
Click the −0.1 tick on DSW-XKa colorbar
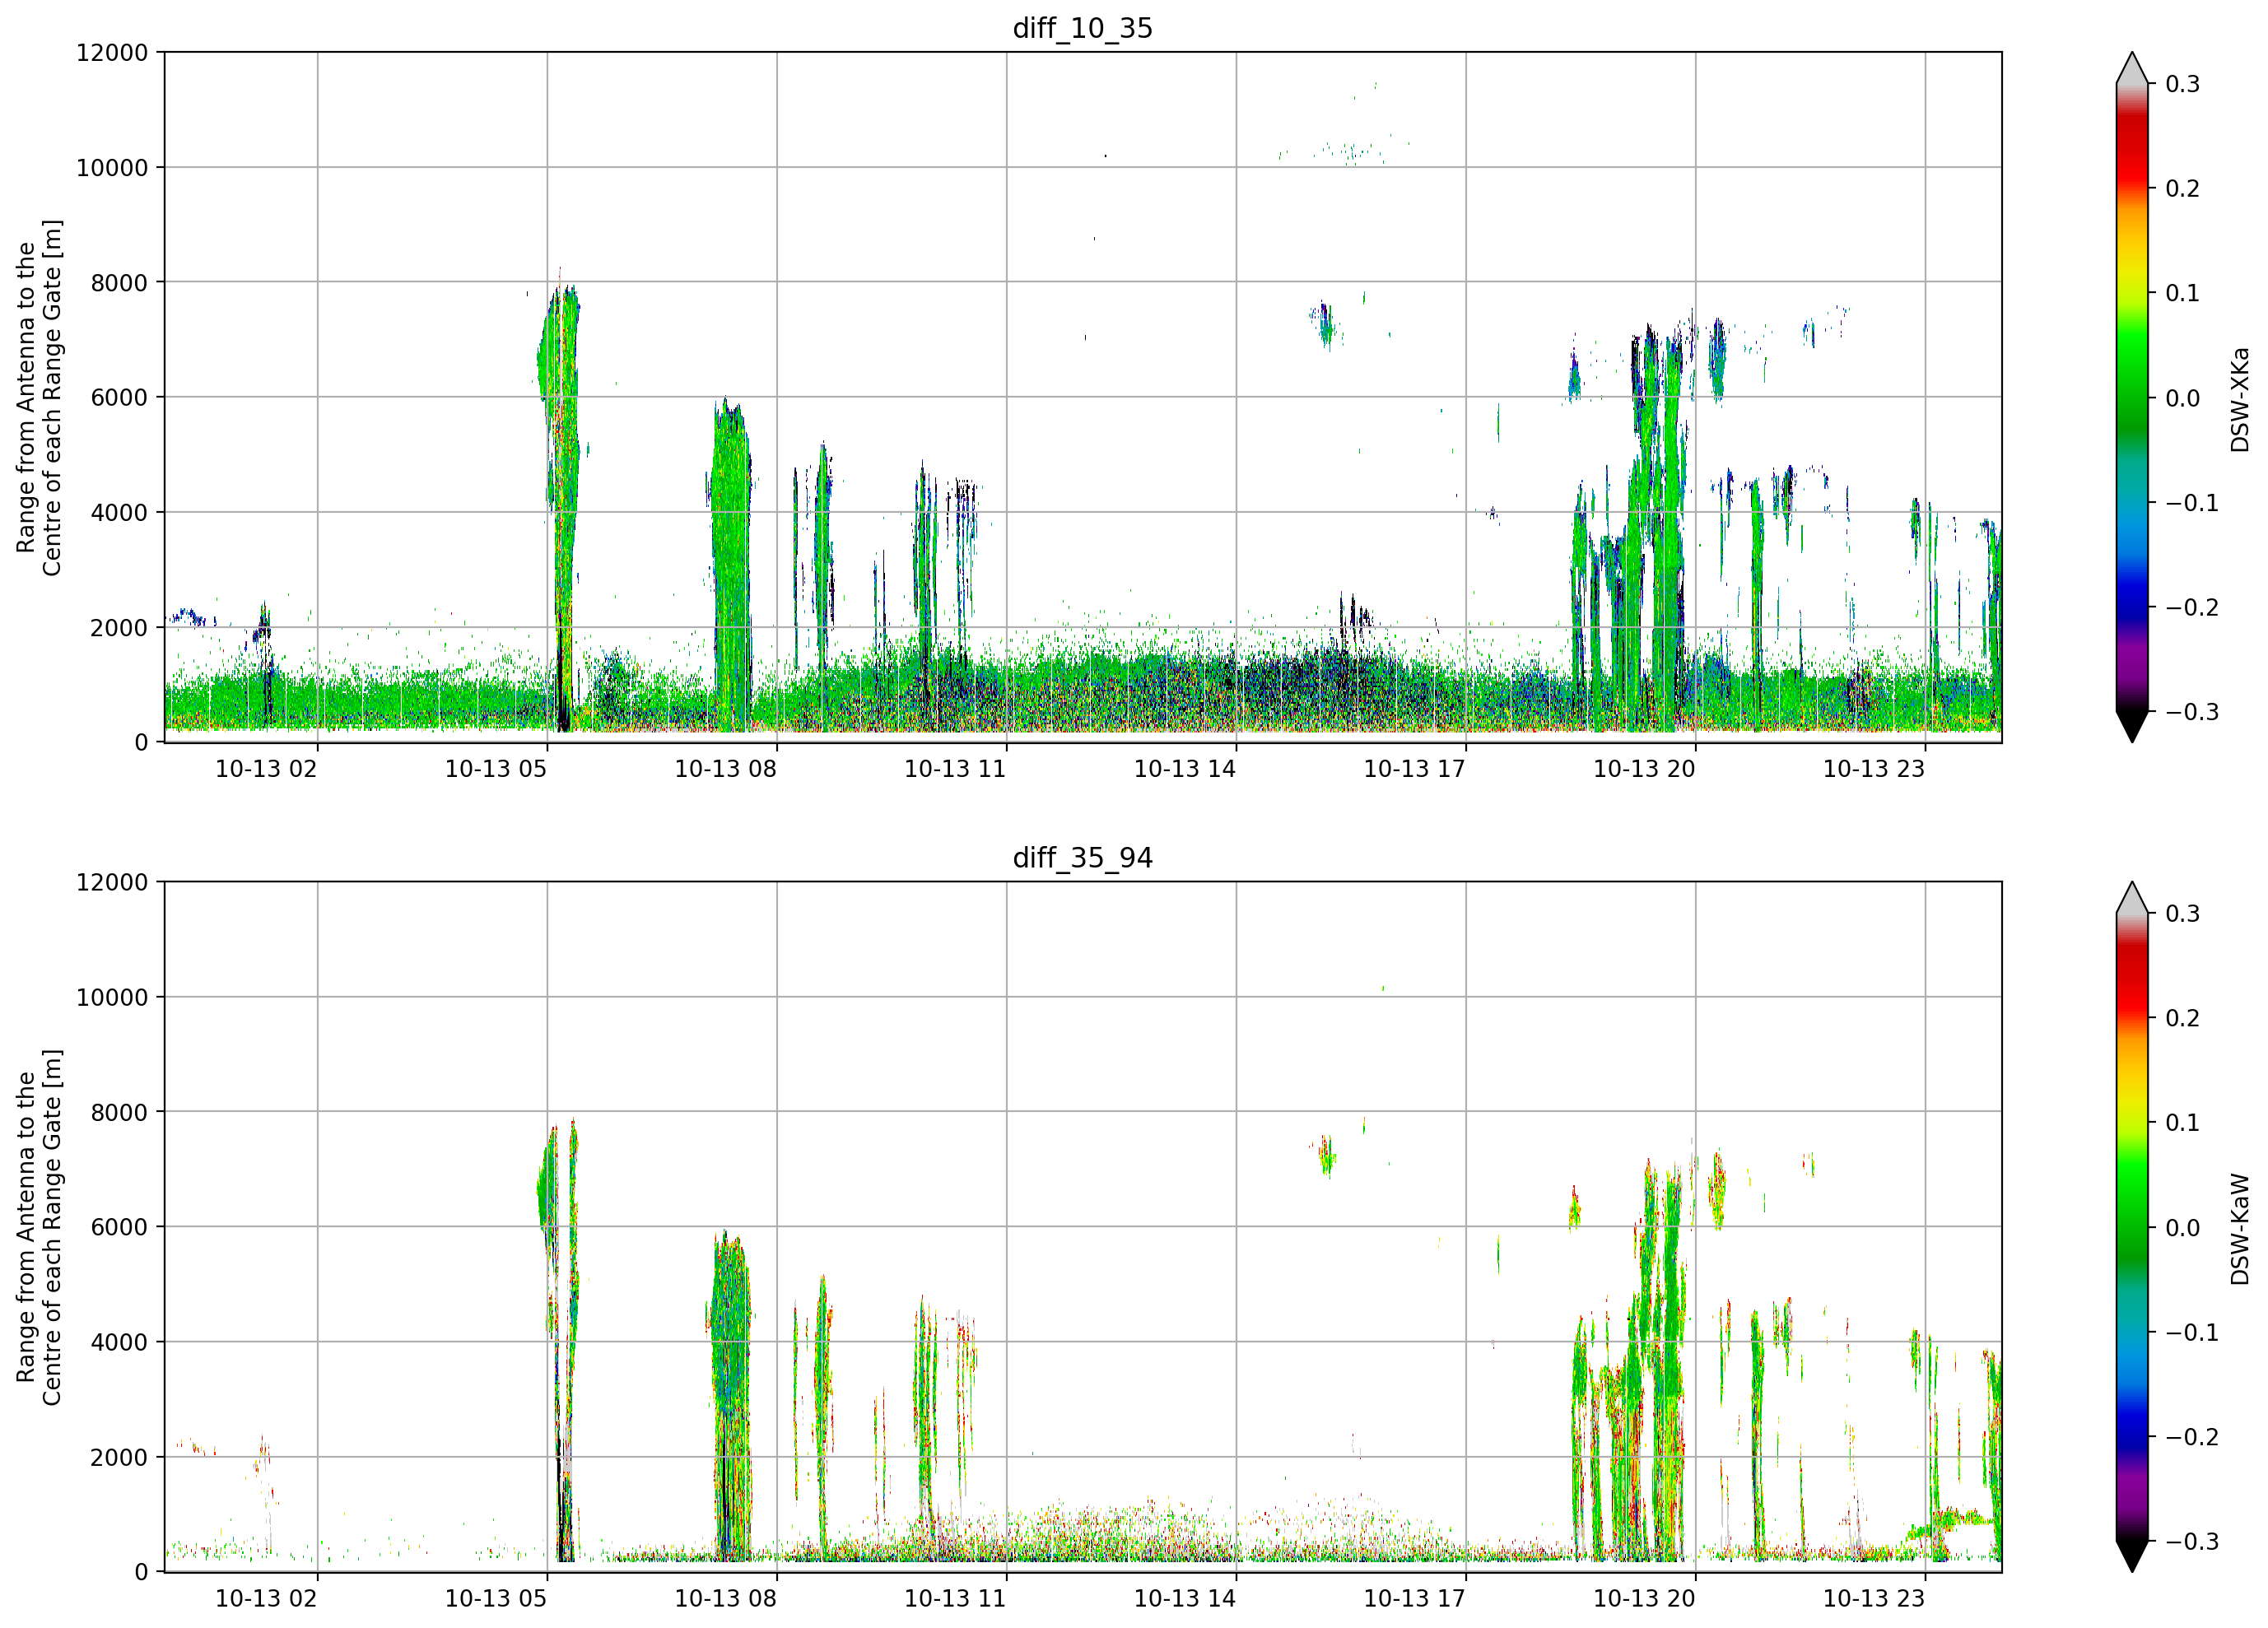(x=2192, y=502)
